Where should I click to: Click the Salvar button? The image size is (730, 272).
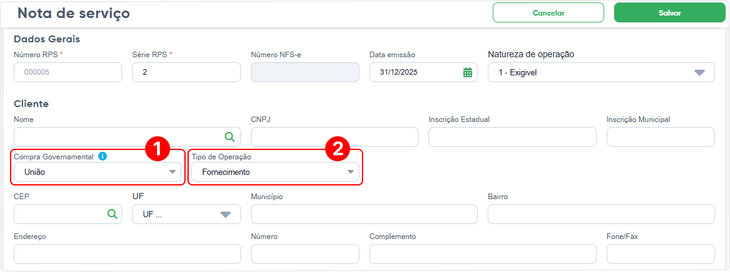(670, 13)
